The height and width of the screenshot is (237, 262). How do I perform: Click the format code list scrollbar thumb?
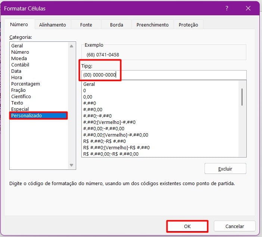coord(242,97)
